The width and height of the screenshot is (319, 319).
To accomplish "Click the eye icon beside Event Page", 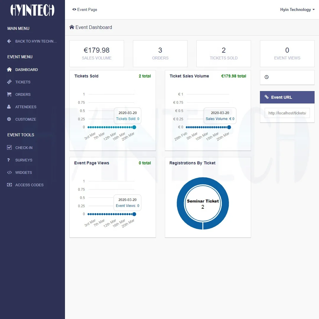I will (74, 9).
